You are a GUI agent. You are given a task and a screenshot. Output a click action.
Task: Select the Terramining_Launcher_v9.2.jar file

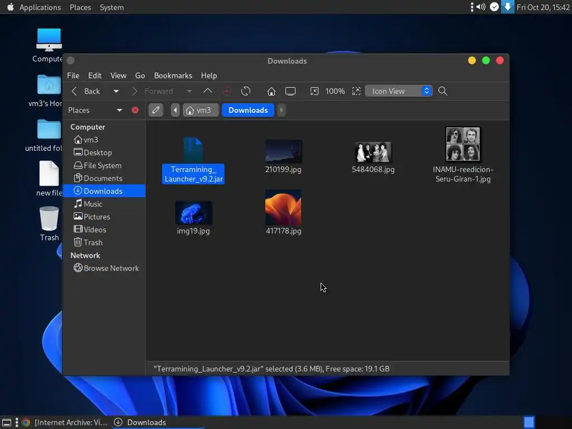click(x=193, y=160)
